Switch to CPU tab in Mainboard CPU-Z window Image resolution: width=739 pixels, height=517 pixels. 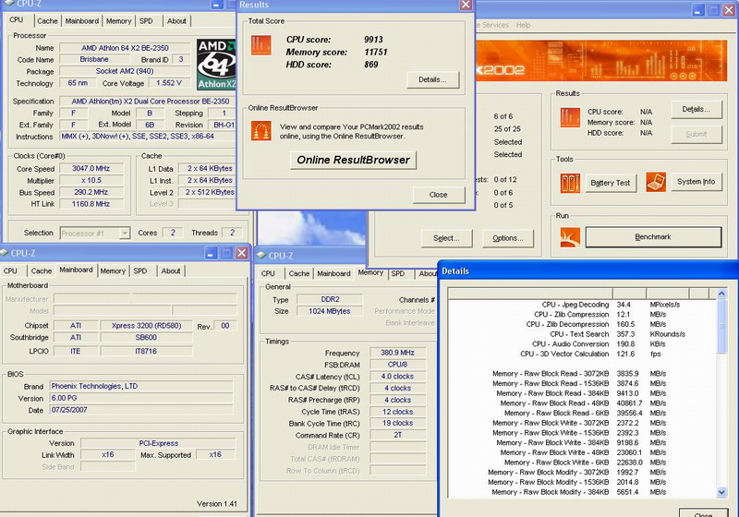click(x=10, y=271)
